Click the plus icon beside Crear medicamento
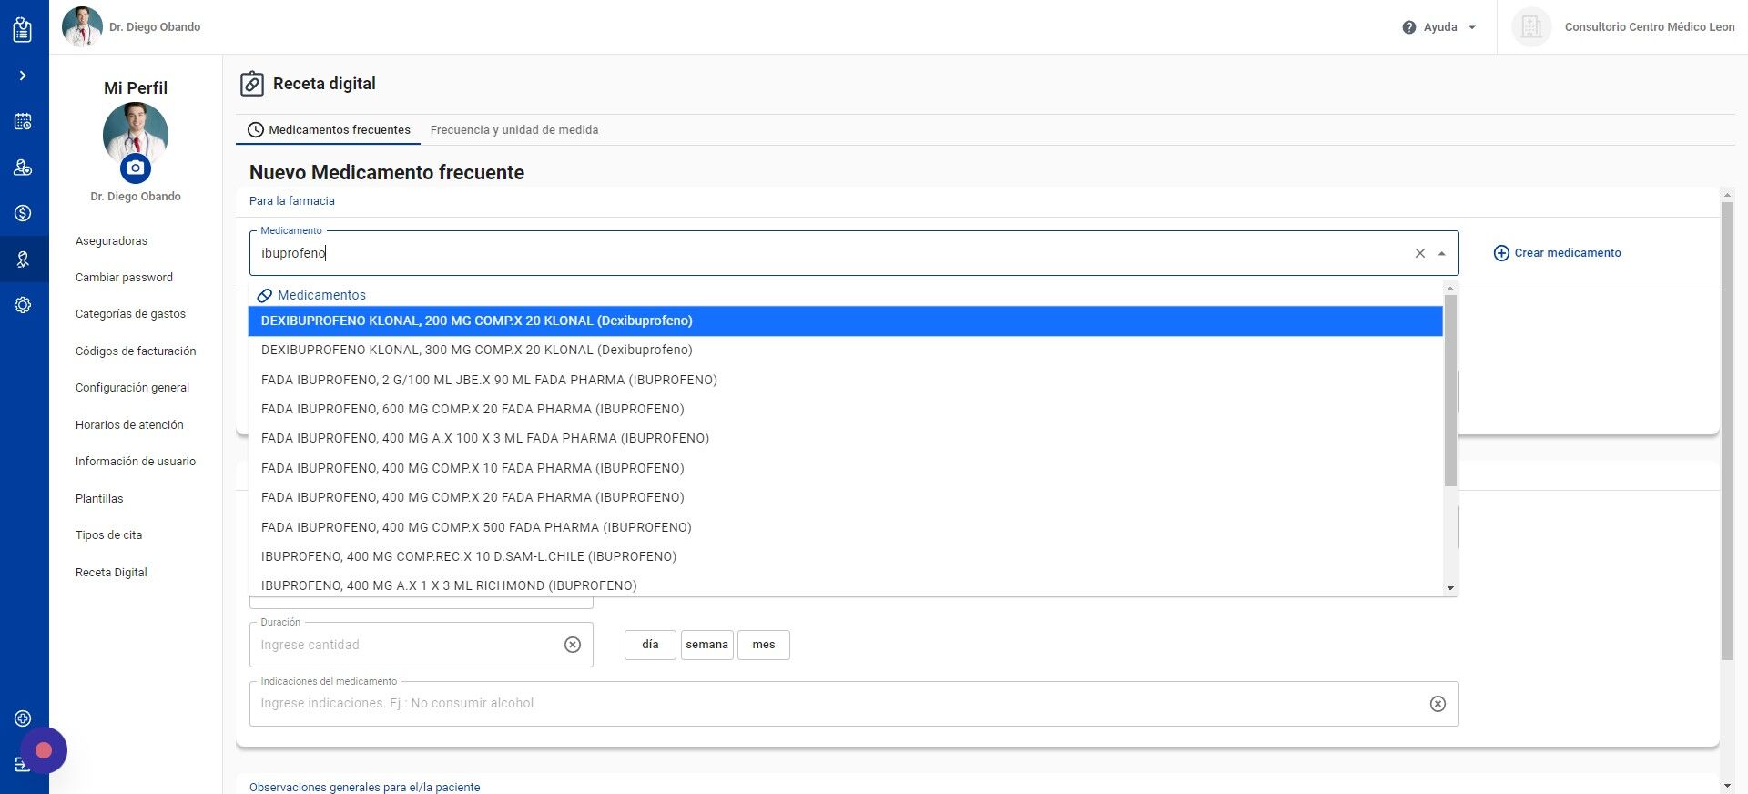 click(x=1501, y=253)
